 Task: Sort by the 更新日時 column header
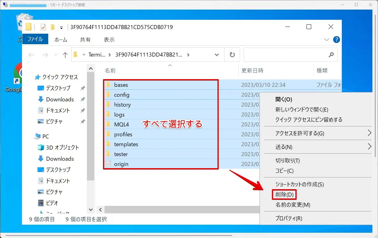(x=252, y=71)
